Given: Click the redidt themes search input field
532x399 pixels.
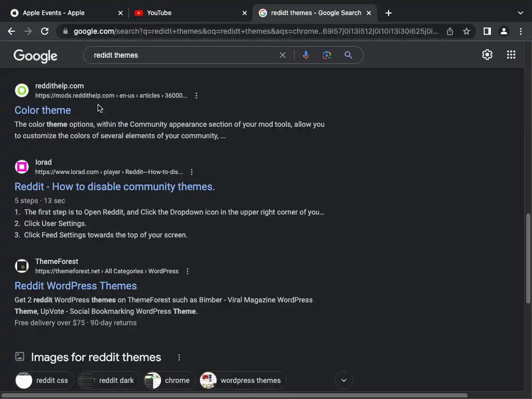Looking at the screenshot, I should pyautogui.click(x=183, y=55).
